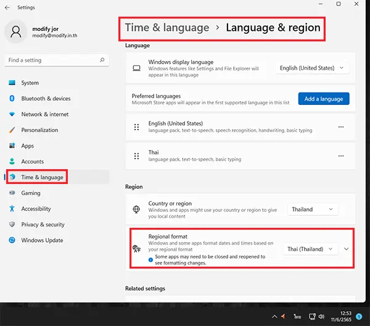Image resolution: width=370 pixels, height=326 pixels.
Task: Expand the Regional format section chevron
Action: [x=346, y=249]
